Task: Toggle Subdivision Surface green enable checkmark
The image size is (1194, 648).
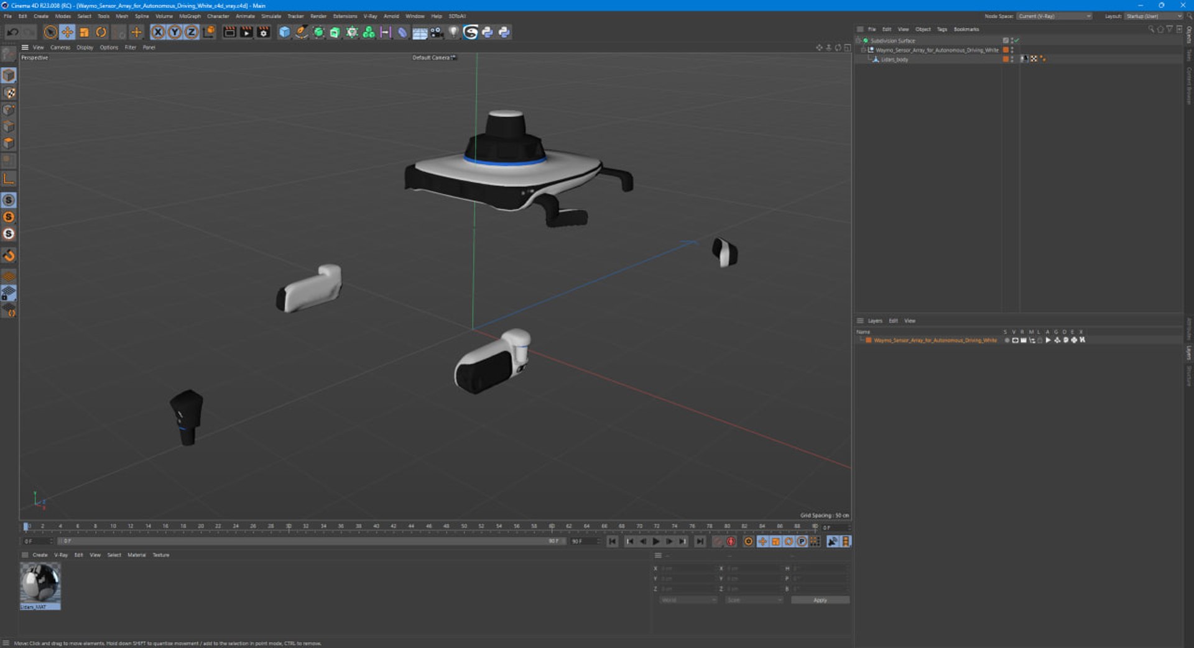Action: [1017, 40]
